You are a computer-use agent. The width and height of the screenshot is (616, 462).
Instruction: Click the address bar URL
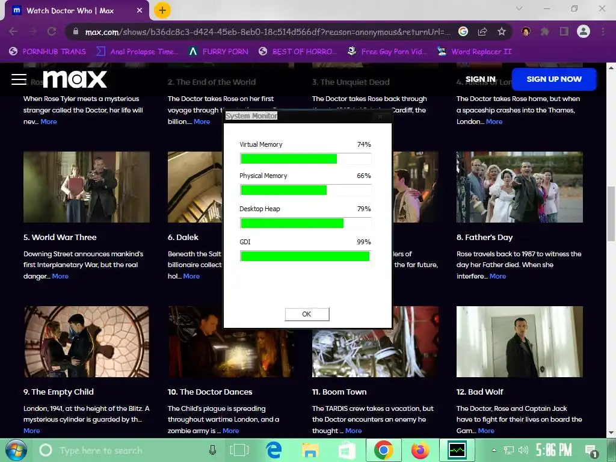click(268, 32)
